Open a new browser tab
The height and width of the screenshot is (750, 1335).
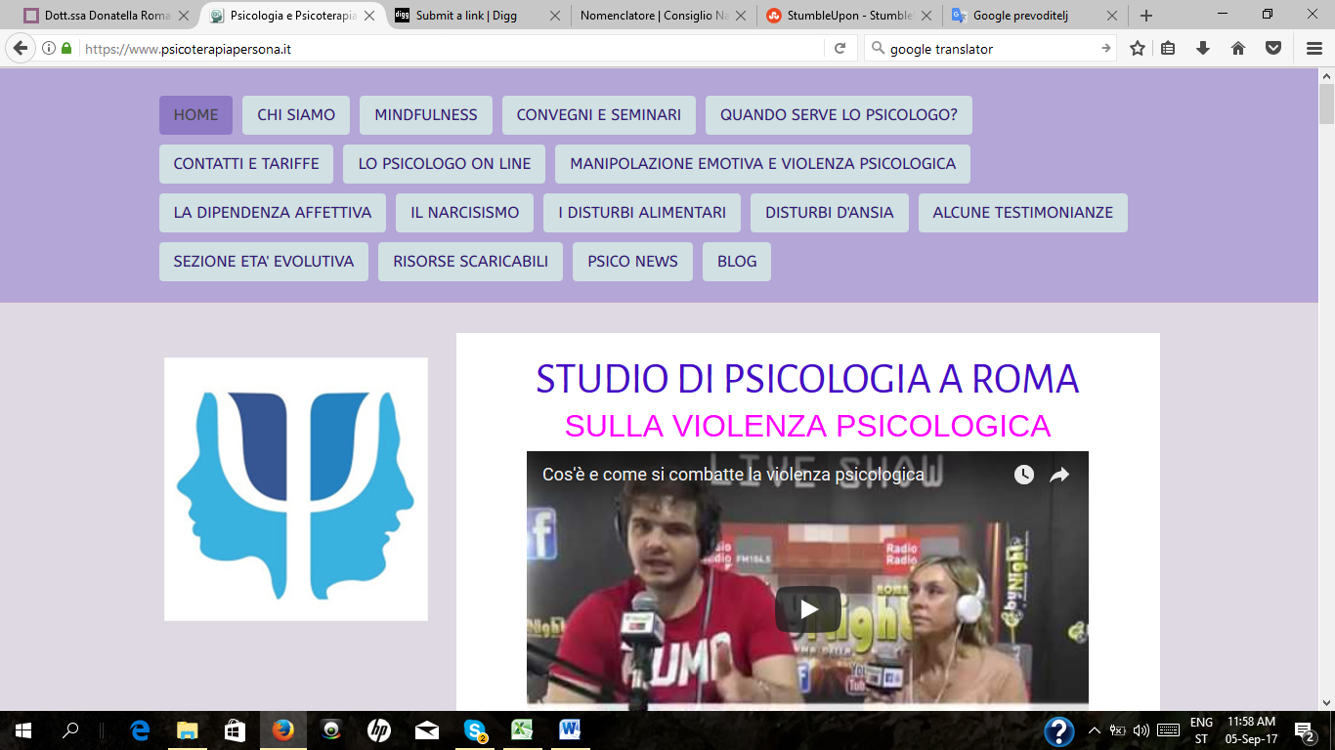point(1146,16)
